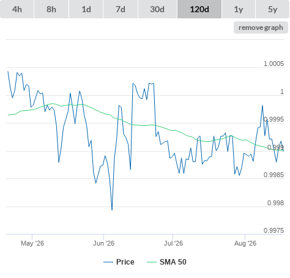This screenshot has width=290, height=278.
Task: Click the blue Price legend line marker
Action: 108,262
